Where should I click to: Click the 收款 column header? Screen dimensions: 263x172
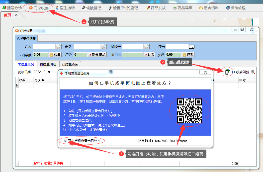26,80
